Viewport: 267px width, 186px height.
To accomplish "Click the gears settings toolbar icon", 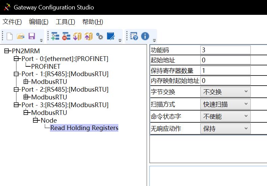I will click(100, 36).
